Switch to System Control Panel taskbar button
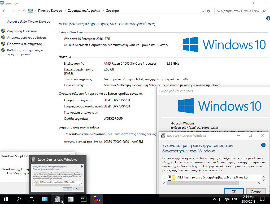 coord(45,199)
